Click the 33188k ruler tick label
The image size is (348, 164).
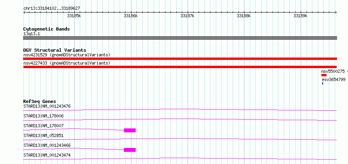coord(244,16)
